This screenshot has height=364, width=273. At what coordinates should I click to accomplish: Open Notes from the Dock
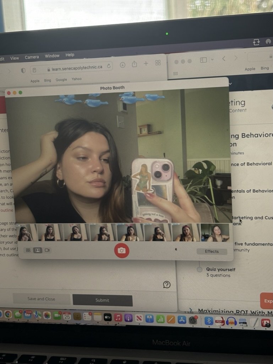(x=98, y=317)
